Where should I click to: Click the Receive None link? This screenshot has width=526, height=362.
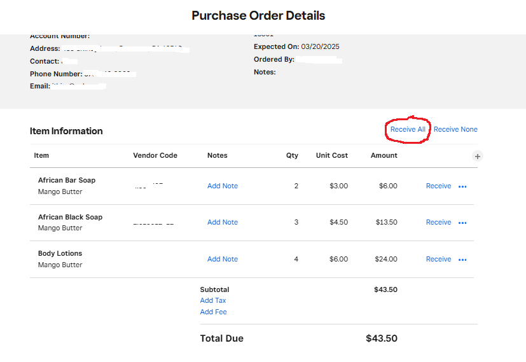(x=455, y=129)
